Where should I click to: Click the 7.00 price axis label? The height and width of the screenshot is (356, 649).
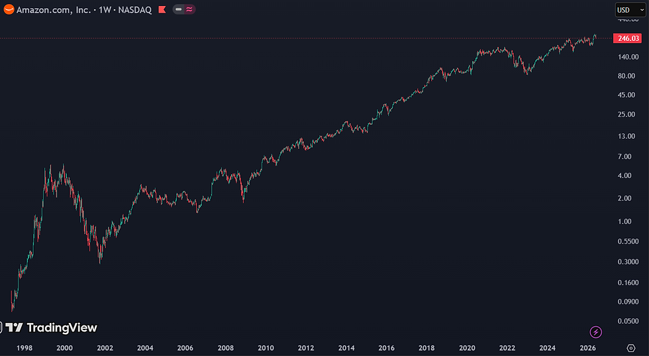pos(624,157)
